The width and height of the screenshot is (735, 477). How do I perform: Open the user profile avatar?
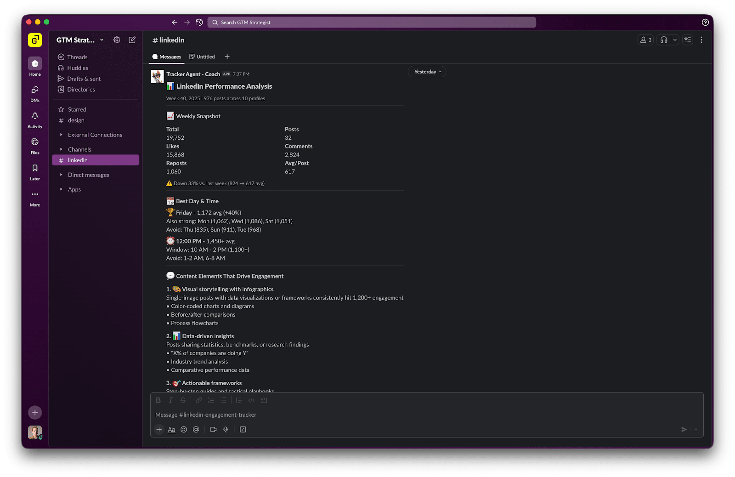[35, 432]
